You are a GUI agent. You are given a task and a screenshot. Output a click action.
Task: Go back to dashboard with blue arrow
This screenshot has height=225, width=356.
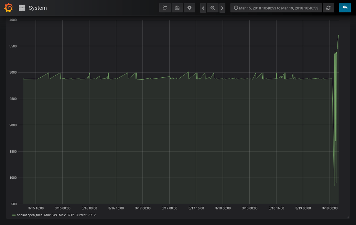[x=345, y=8]
